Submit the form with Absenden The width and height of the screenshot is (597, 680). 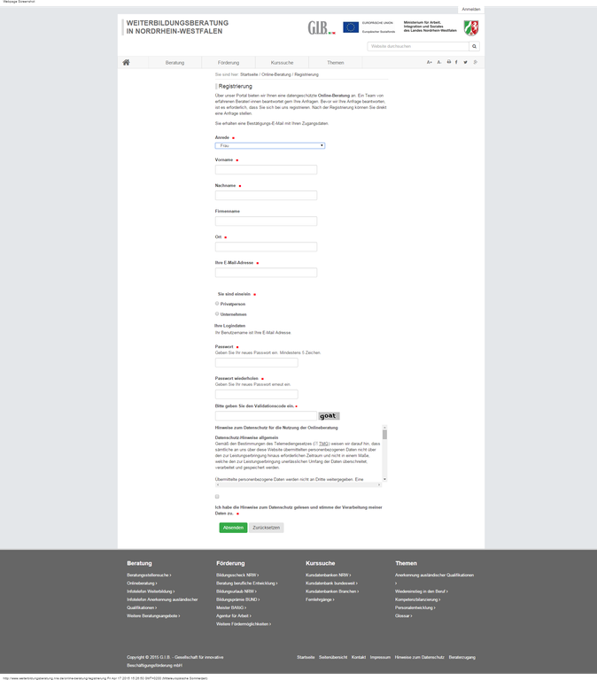pos(233,528)
